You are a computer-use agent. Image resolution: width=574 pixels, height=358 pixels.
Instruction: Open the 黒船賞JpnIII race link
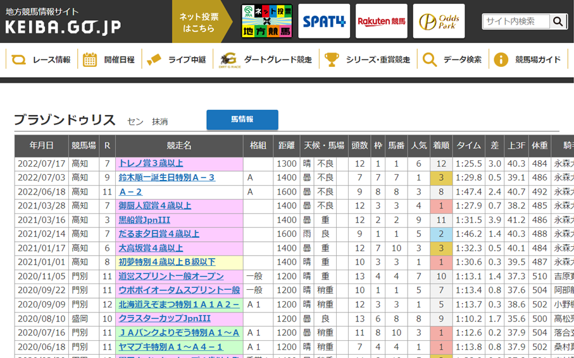point(146,220)
